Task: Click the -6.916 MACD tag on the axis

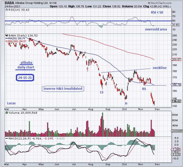Action: (x=176, y=155)
